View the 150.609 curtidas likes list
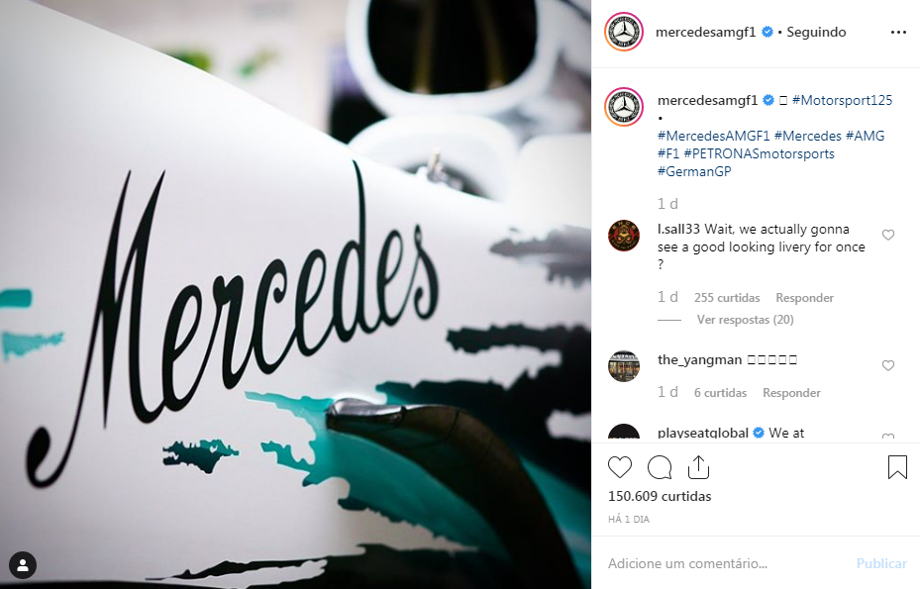 (660, 496)
